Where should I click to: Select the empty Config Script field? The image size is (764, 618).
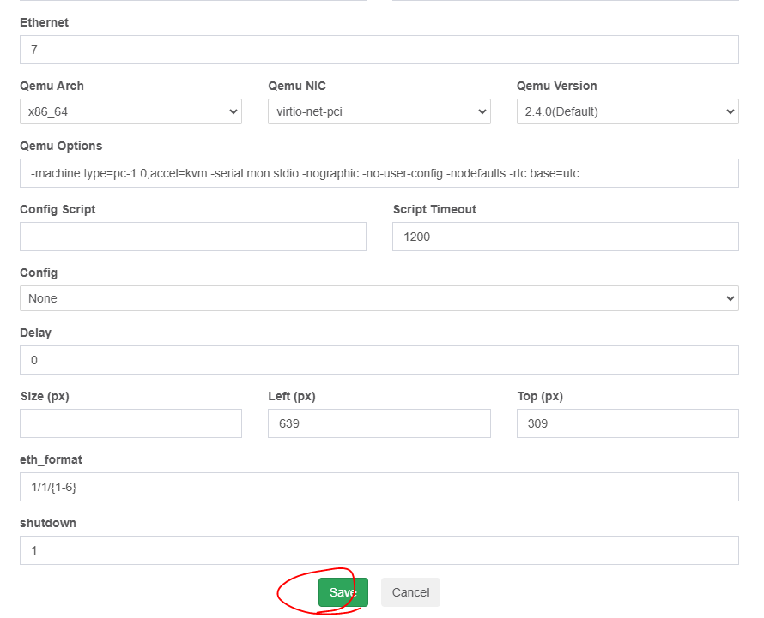193,237
